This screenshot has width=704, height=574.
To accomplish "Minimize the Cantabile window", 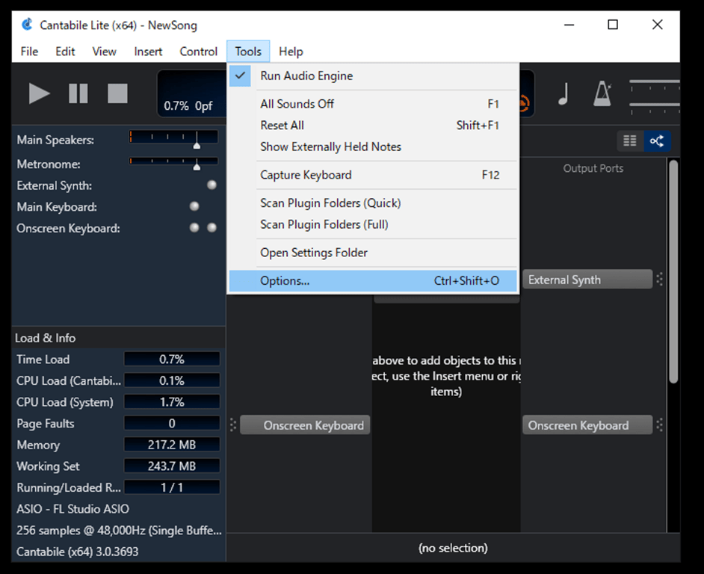I will 569,25.
